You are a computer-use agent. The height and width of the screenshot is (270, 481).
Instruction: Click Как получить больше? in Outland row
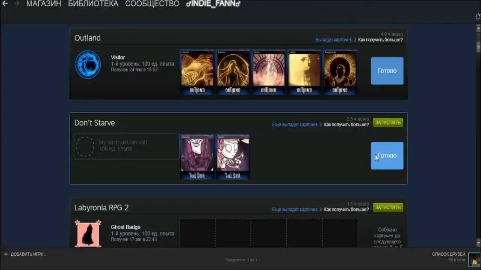380,40
